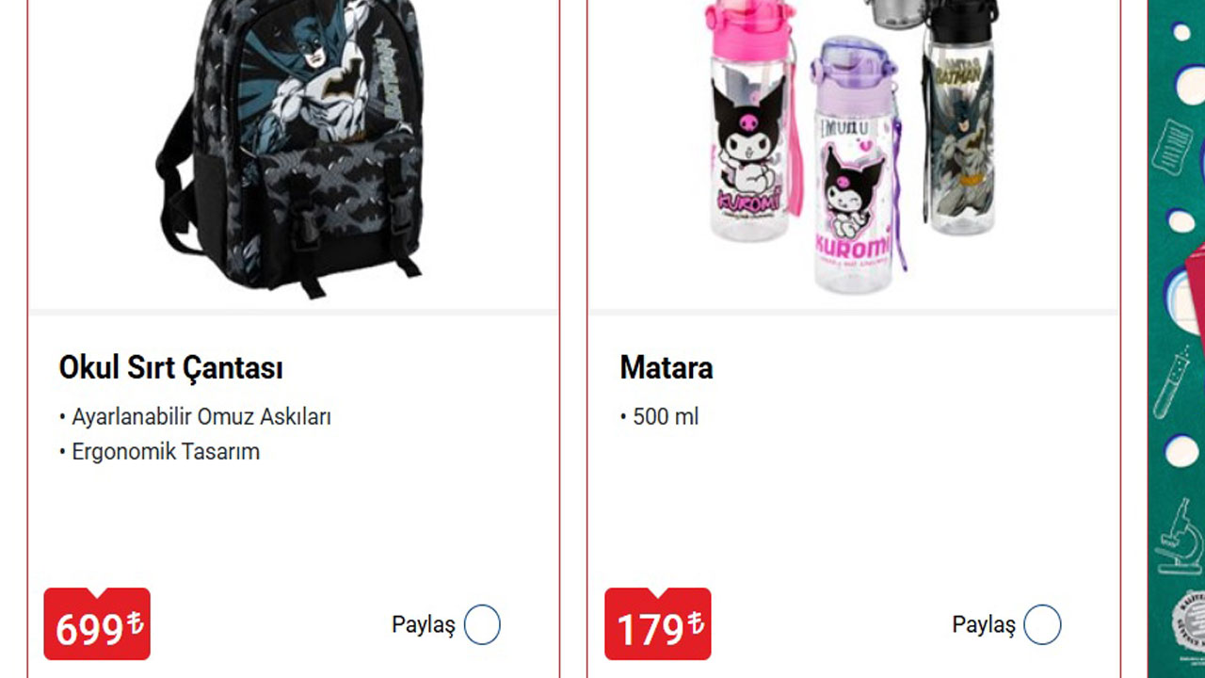Select the purple Kuromi water bottle
The image size is (1205, 678).
(855, 165)
